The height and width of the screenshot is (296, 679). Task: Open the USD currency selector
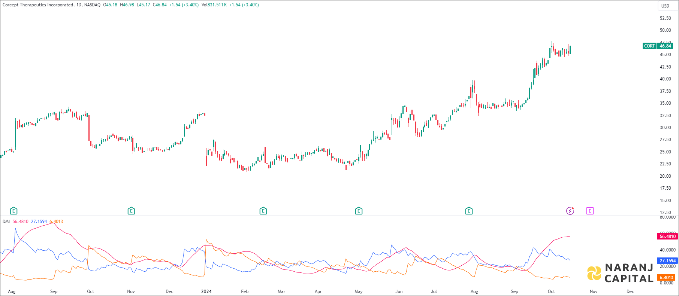pyautogui.click(x=665, y=6)
